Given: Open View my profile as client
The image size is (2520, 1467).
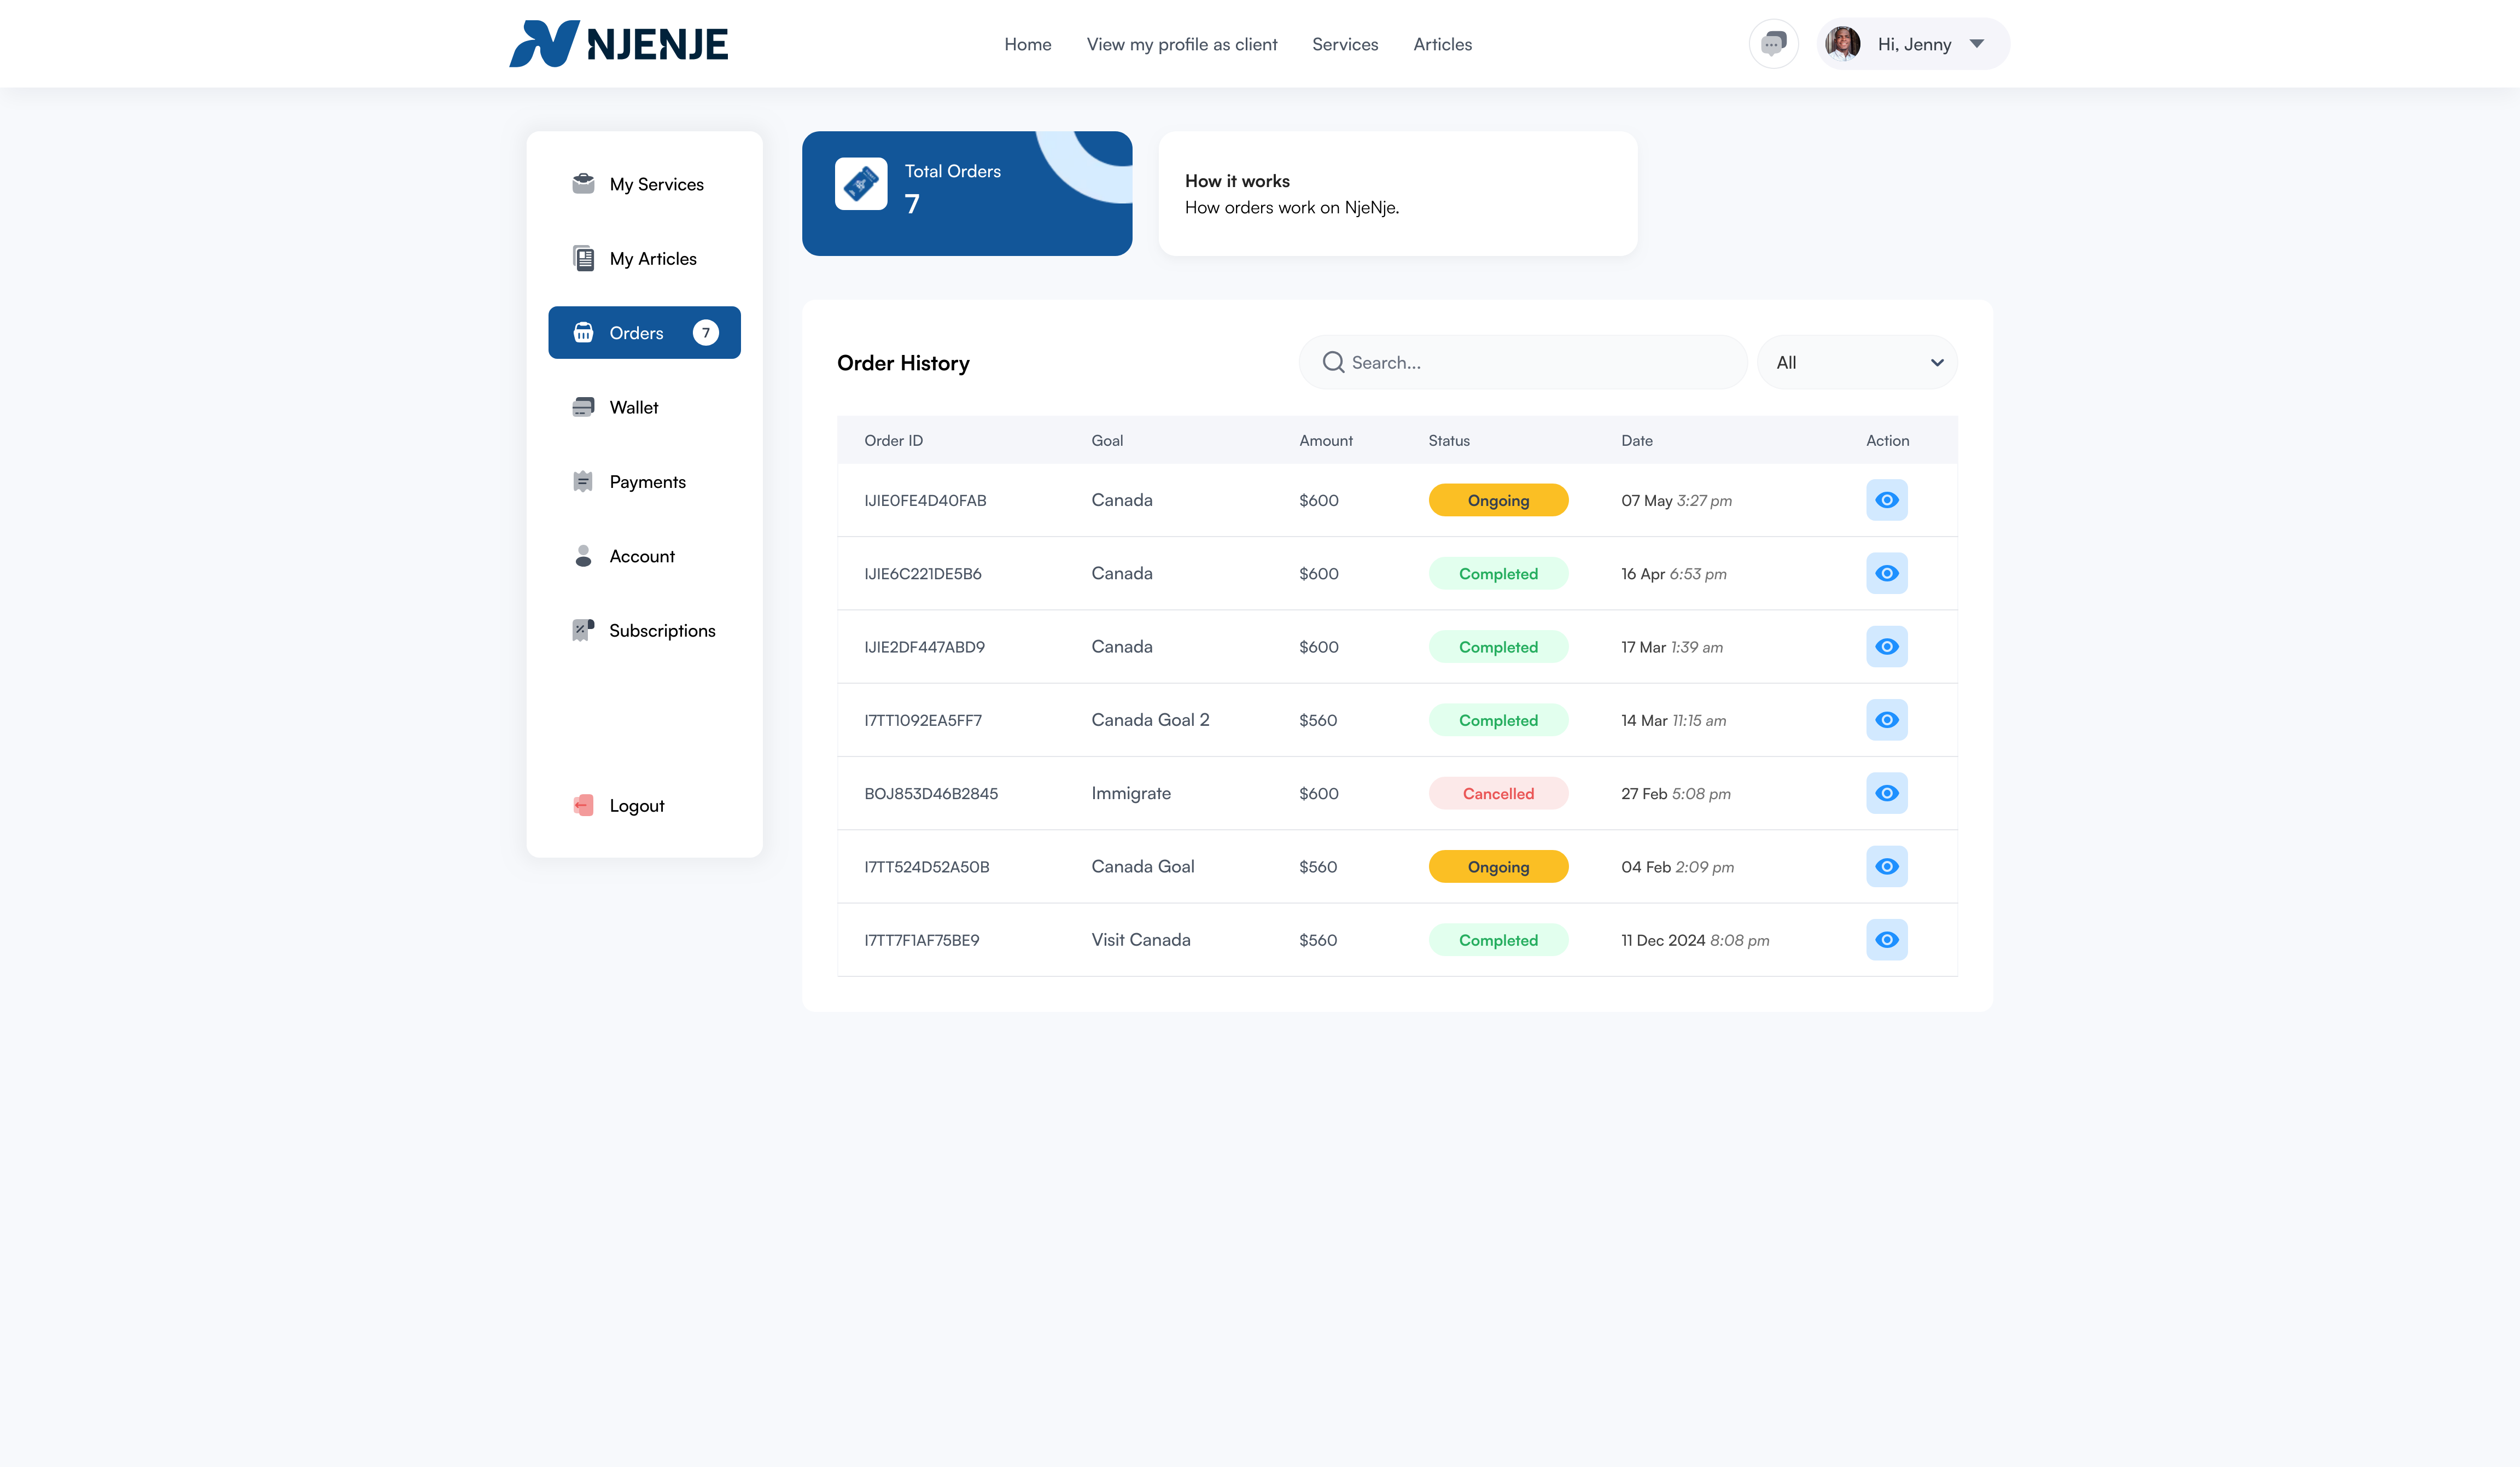Looking at the screenshot, I should click(x=1181, y=44).
